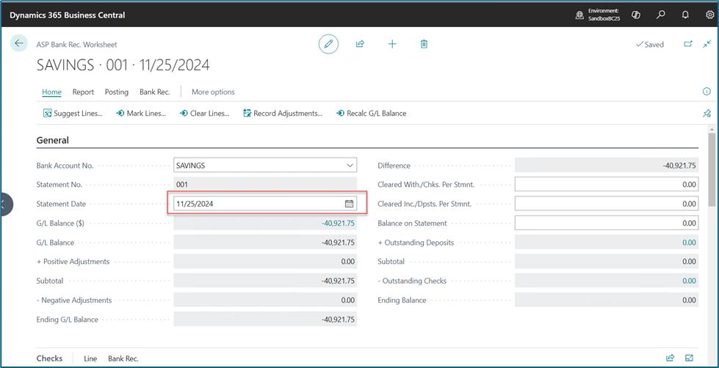
Task: Collapse the General section header
Action: 53,140
